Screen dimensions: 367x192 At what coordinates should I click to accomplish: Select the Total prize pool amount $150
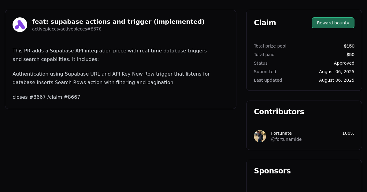point(349,46)
